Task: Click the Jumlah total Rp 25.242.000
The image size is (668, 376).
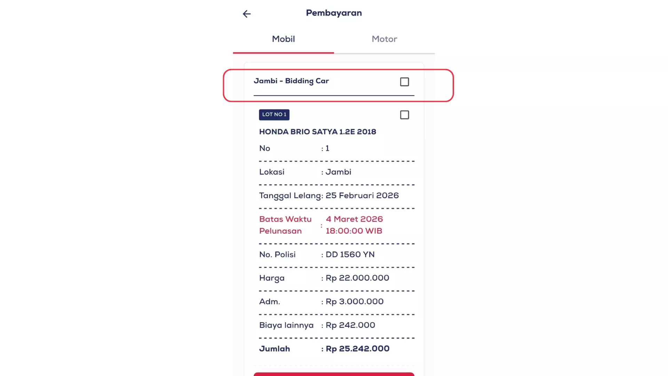Action: point(357,349)
